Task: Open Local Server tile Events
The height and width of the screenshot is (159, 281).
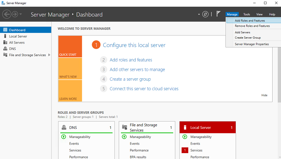Action: click(195, 144)
